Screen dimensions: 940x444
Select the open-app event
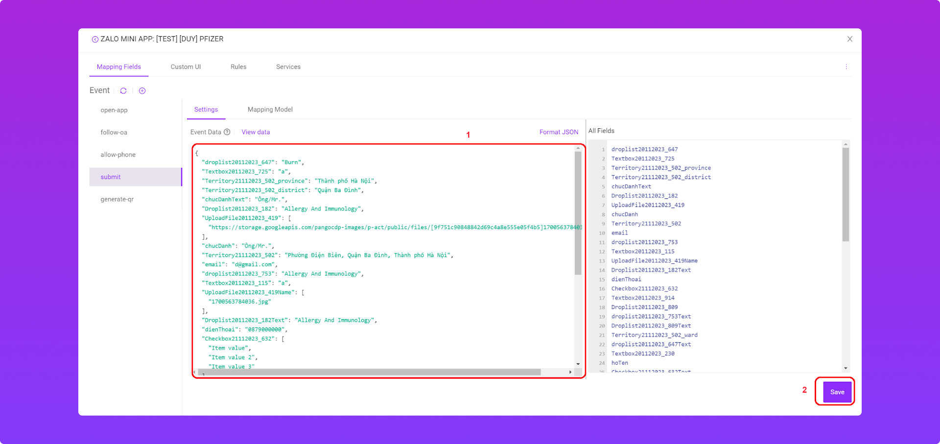point(114,110)
